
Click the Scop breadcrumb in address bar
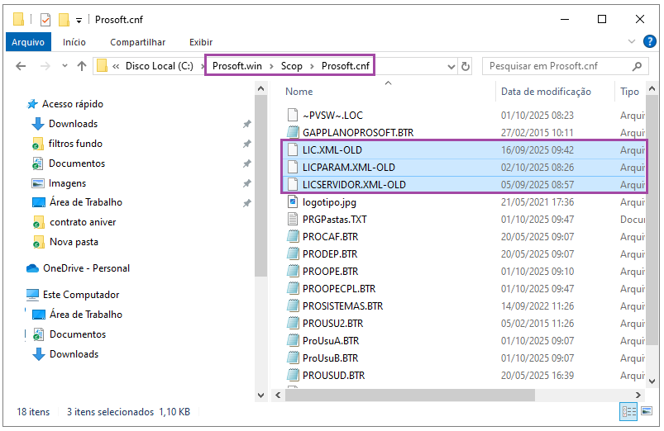pos(292,66)
